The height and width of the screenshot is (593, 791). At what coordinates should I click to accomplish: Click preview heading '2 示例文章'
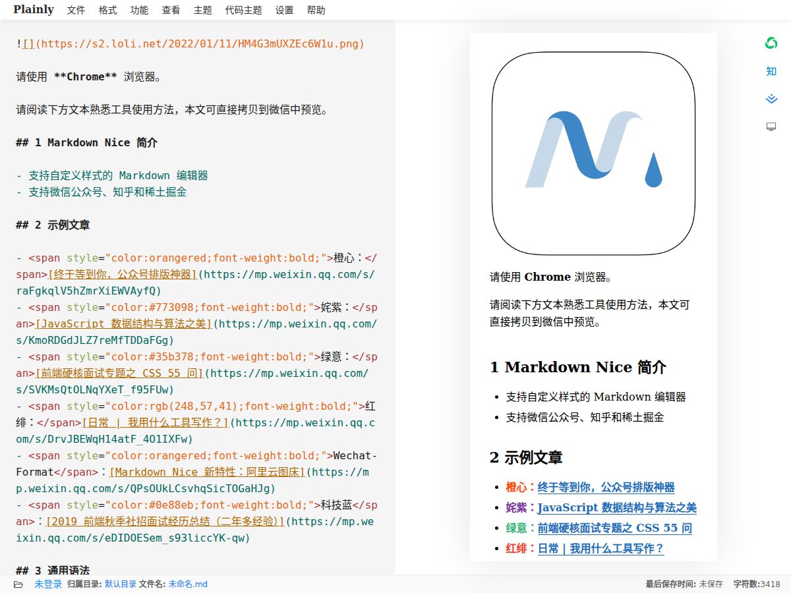click(x=526, y=458)
